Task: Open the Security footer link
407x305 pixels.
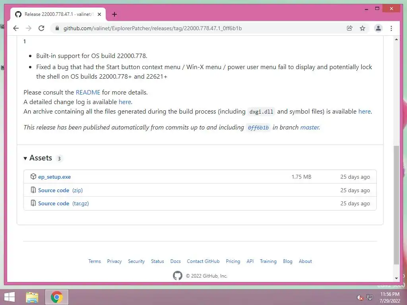Action: pos(136,261)
